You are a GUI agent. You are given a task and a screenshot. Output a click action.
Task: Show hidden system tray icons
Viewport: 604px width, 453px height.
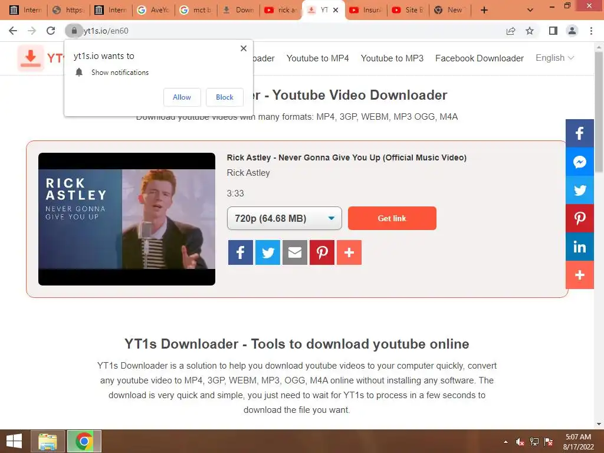(x=505, y=442)
